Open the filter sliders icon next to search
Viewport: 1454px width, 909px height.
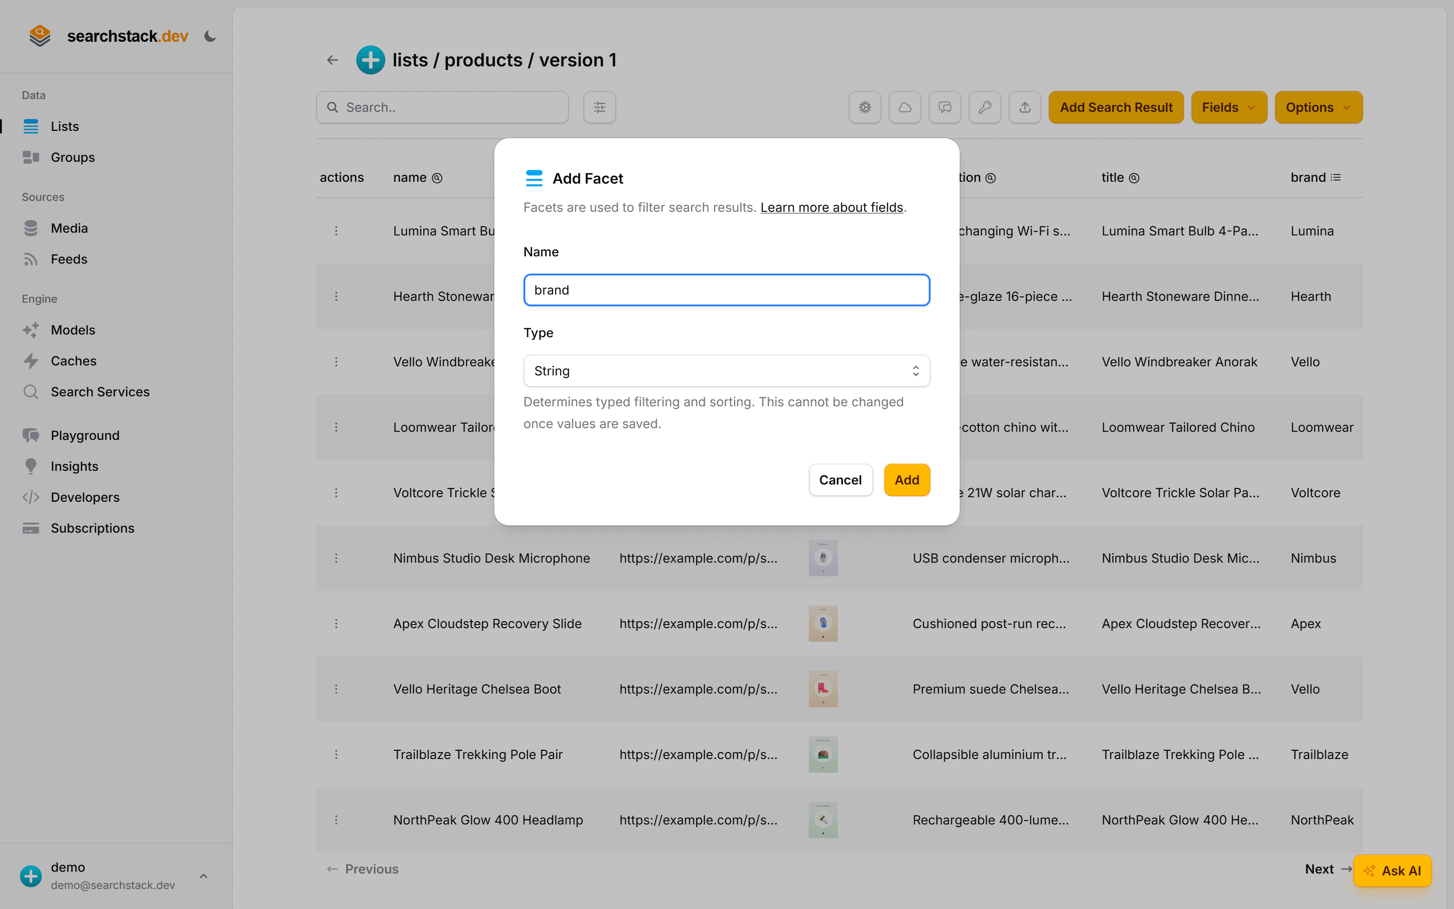coord(599,108)
